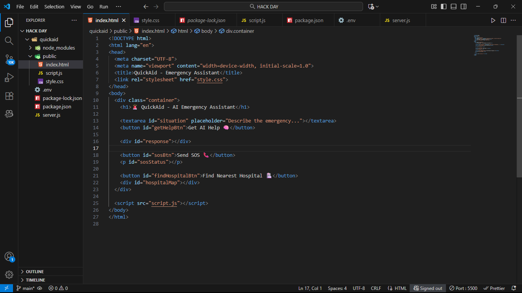Collapse the HACK DAY root folder
The image size is (522, 293).
coord(51,31)
